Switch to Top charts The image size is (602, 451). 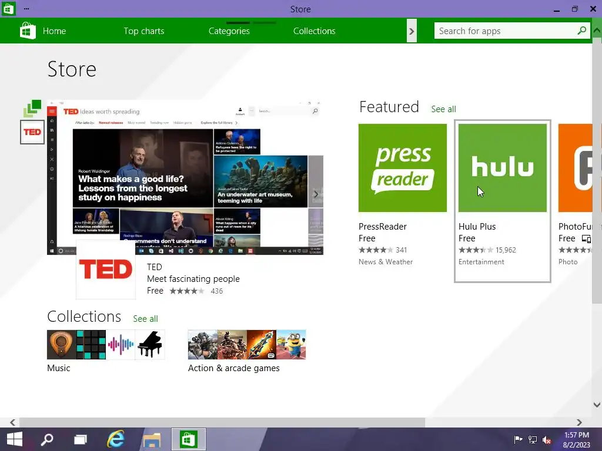tap(144, 31)
